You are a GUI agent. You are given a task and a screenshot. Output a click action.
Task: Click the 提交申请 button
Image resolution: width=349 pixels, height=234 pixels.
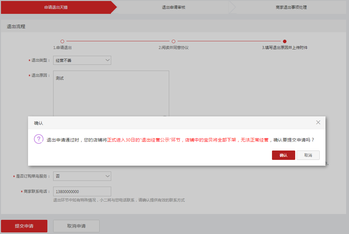click(24, 226)
